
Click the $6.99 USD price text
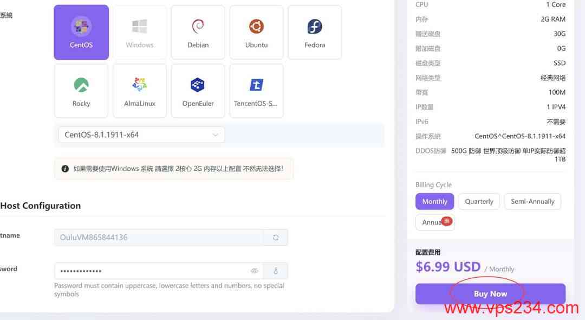(448, 267)
